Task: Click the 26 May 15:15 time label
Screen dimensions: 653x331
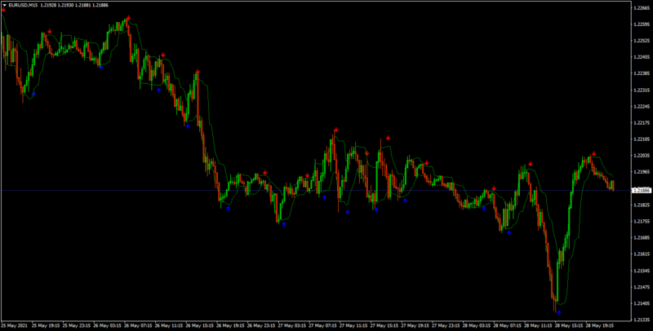Action: tap(199, 325)
